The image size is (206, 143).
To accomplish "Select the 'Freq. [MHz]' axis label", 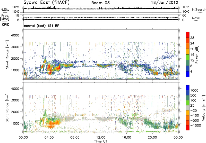I will (5, 17).
